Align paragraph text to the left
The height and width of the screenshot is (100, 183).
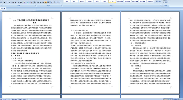point(38,2)
